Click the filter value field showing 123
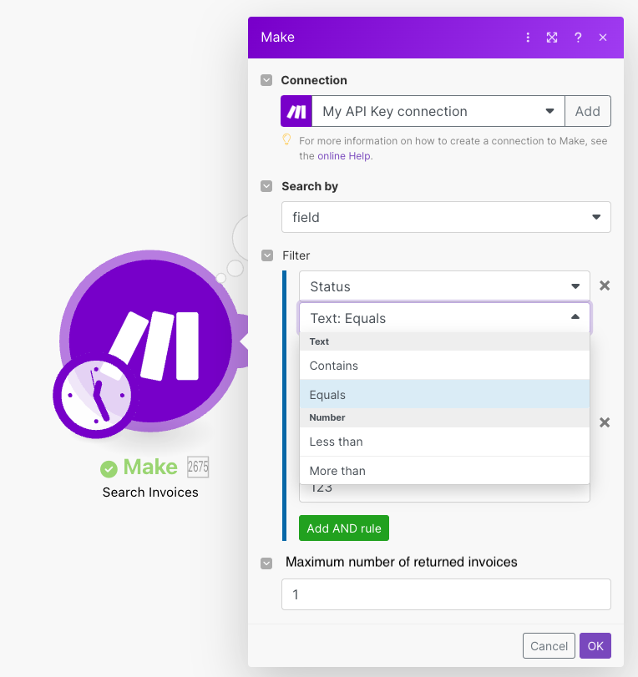The image size is (638, 677). pyautogui.click(x=444, y=493)
